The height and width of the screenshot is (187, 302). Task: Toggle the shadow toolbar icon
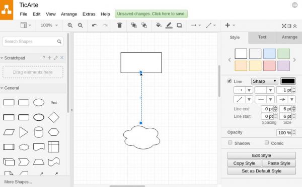tap(179, 25)
